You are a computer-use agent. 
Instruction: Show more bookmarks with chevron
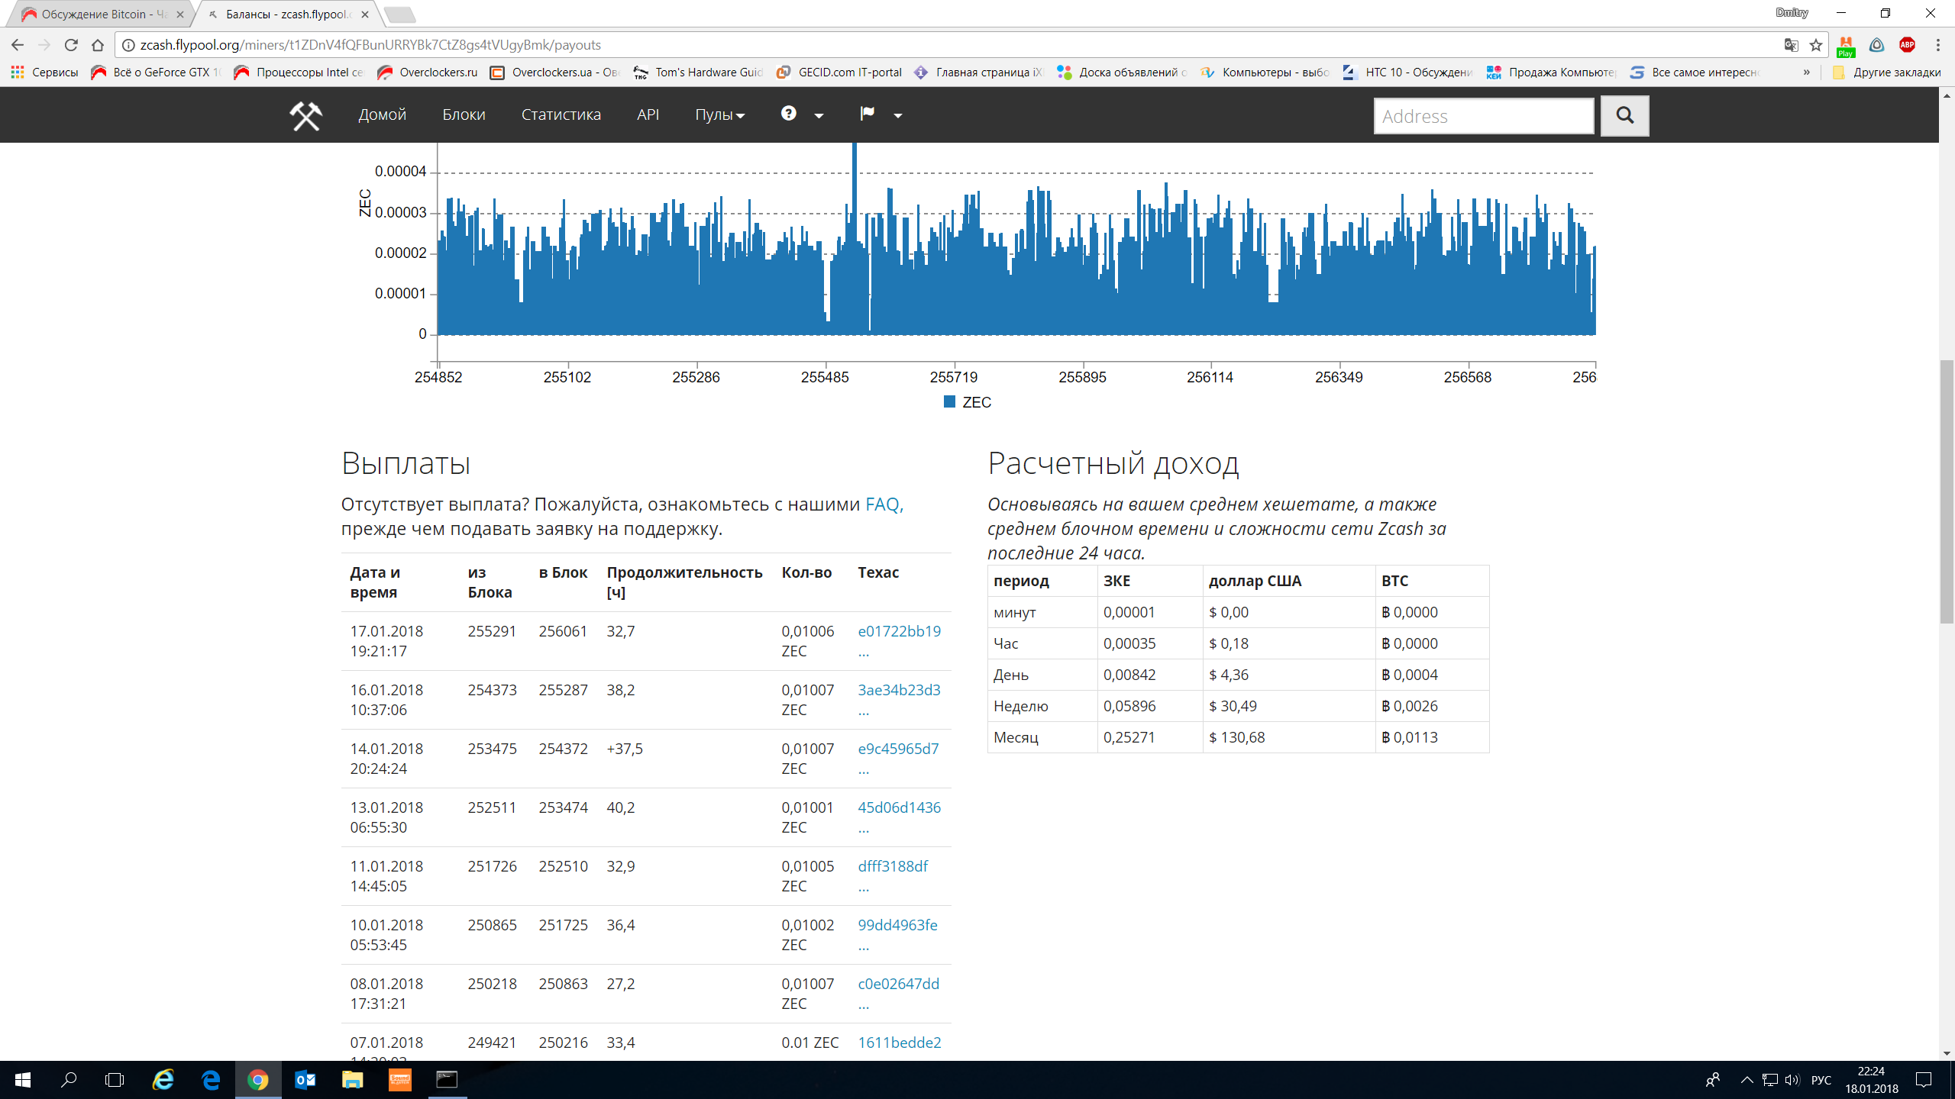(1806, 73)
